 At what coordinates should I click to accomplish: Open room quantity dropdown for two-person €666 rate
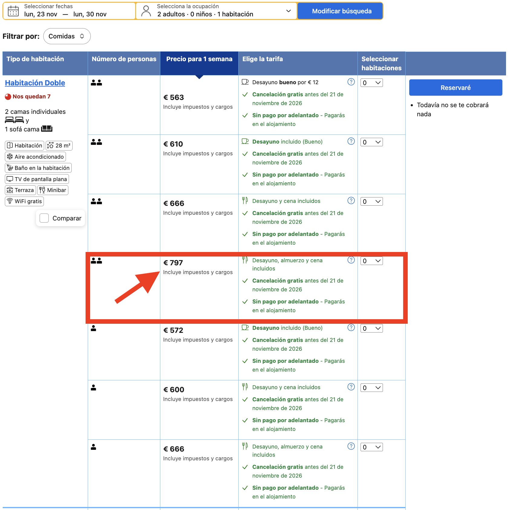click(371, 202)
